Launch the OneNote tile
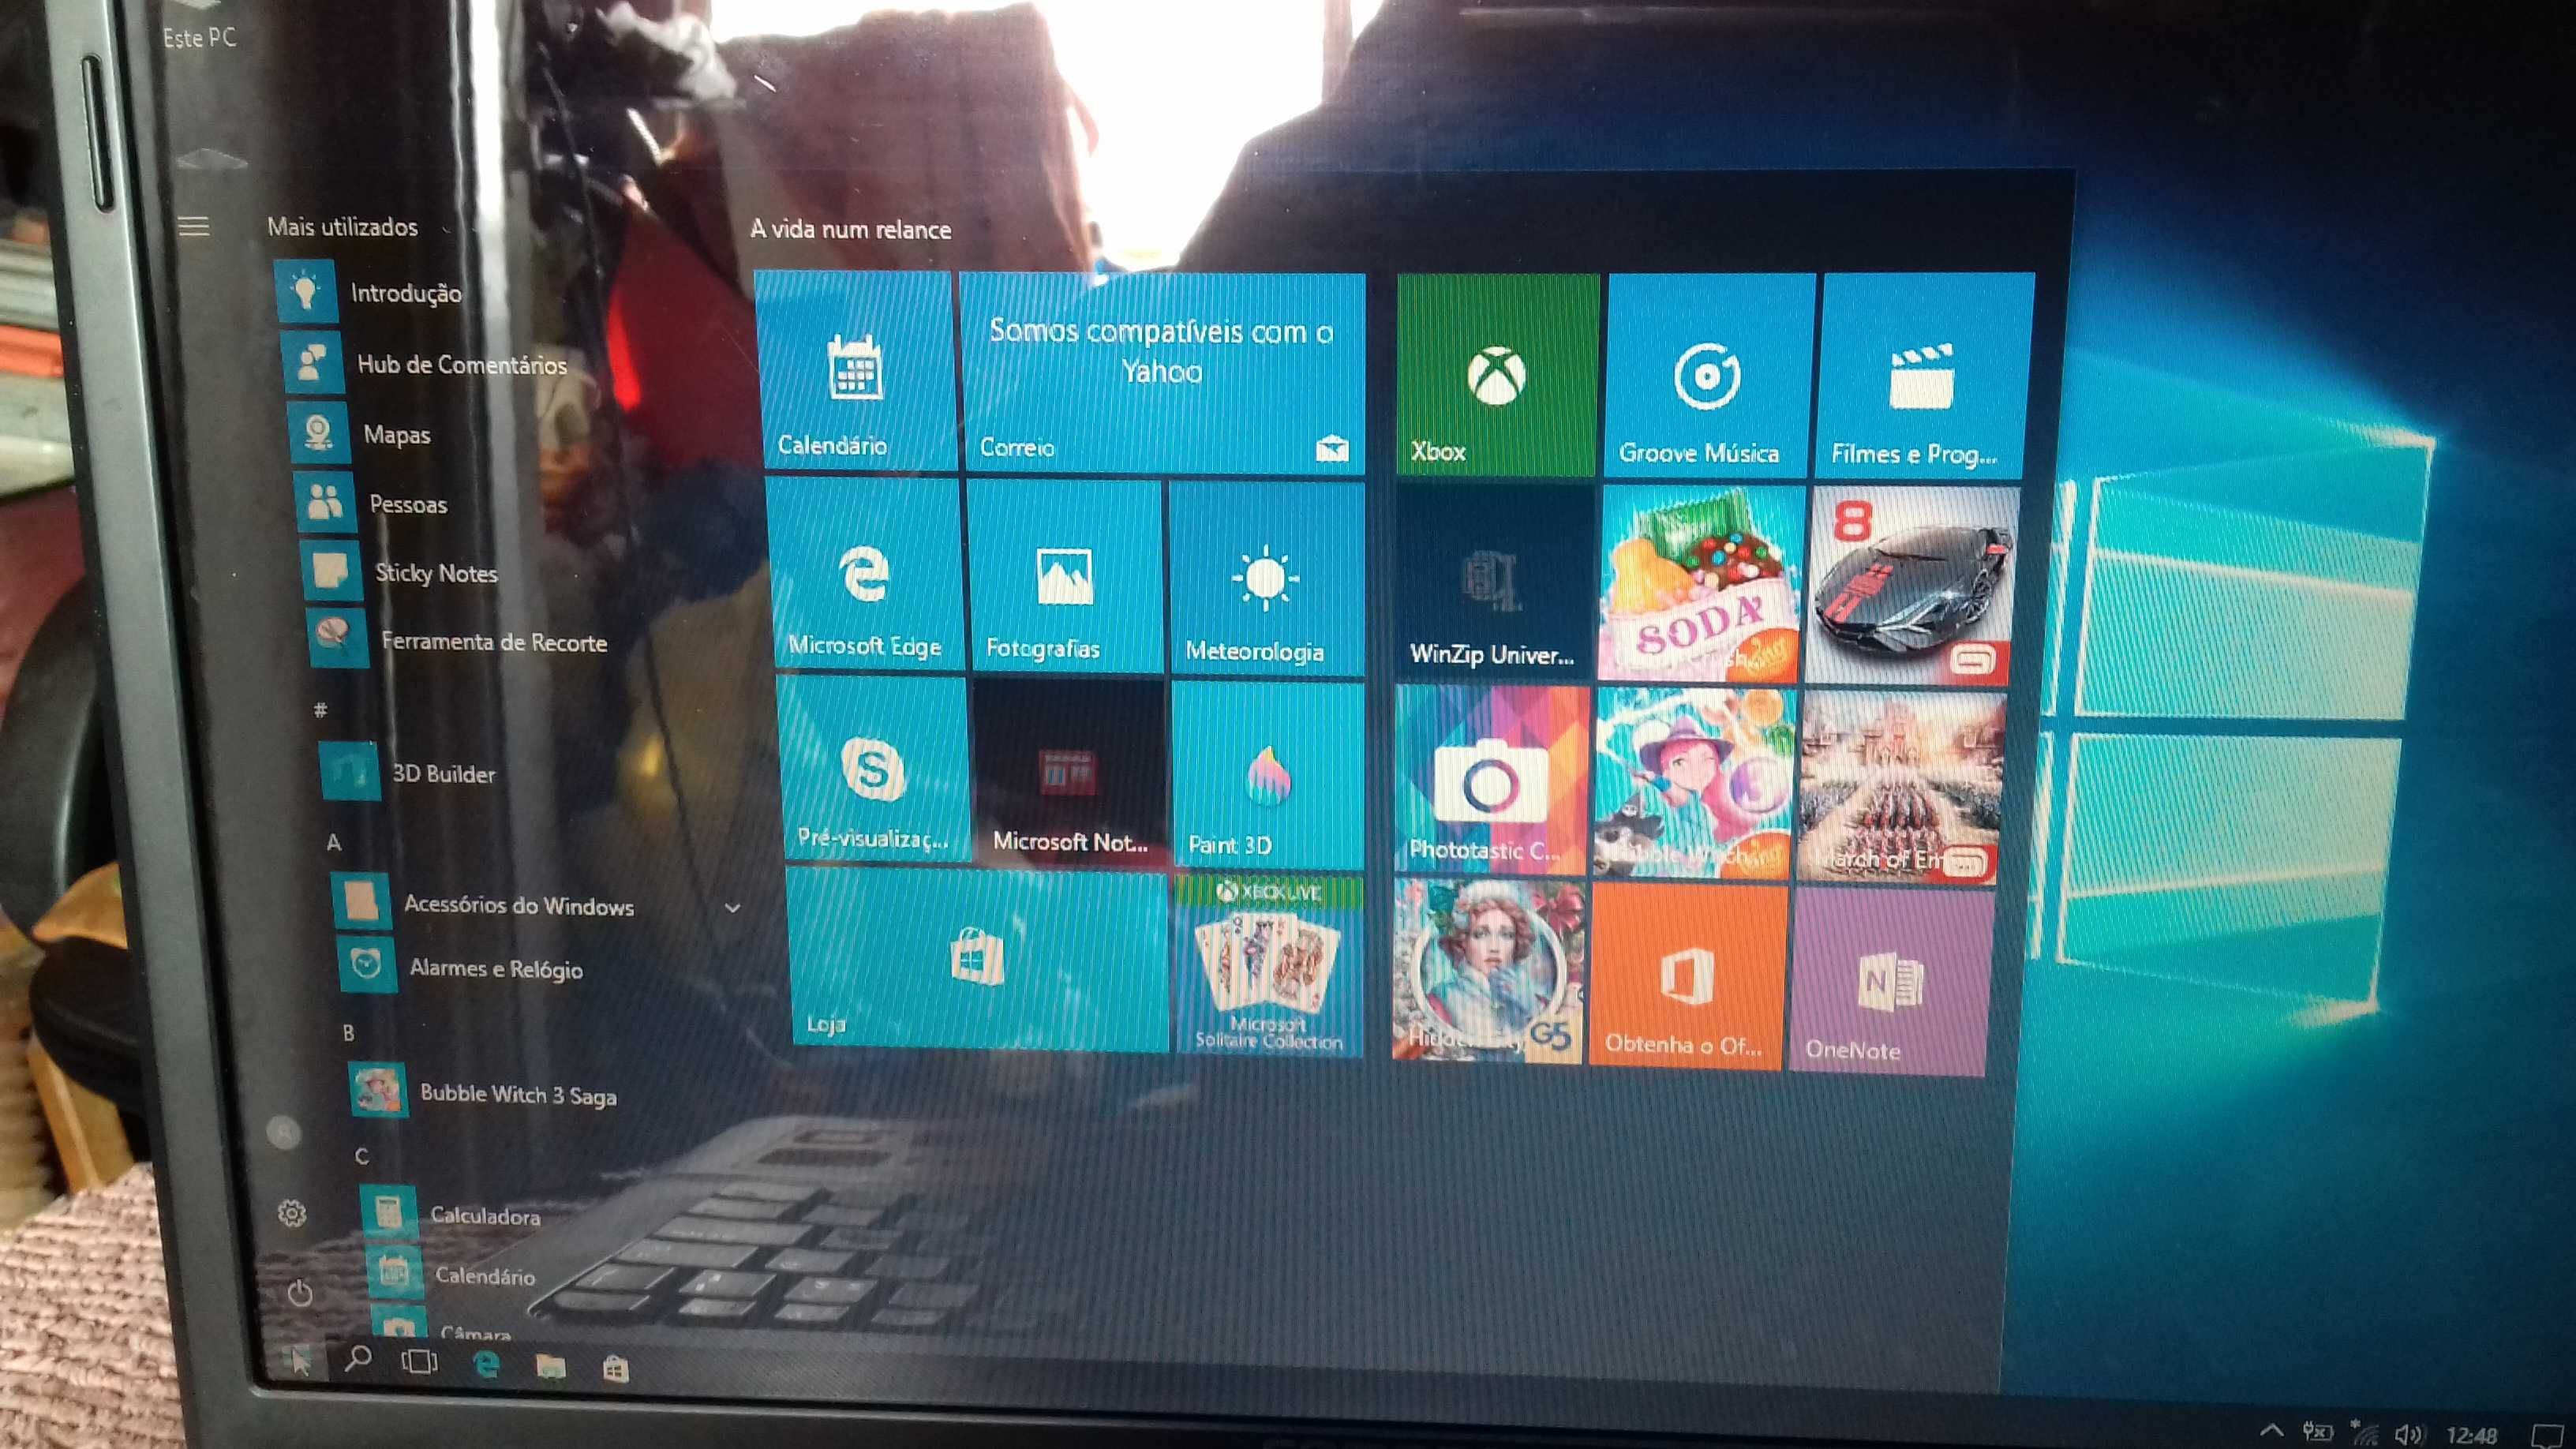 pos(1891,980)
